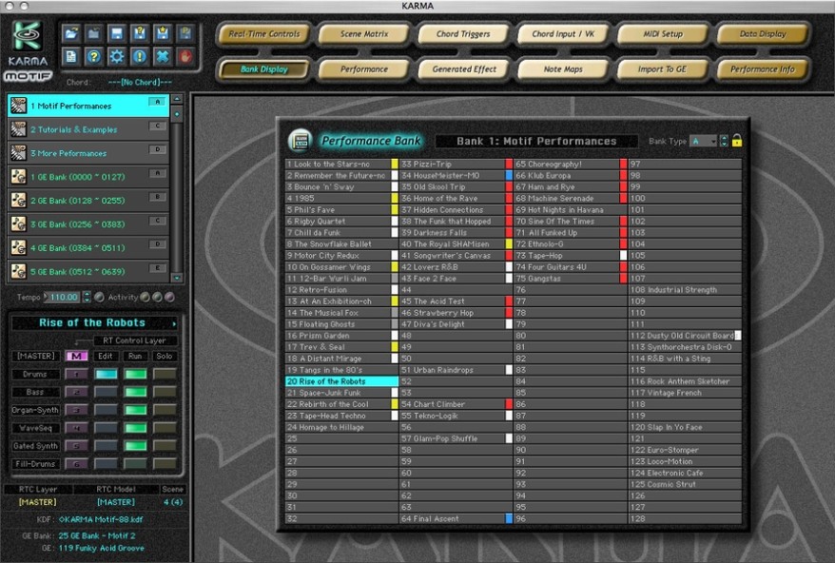Click the exclamation mark icon
This screenshot has height=563, width=835.
coord(140,56)
